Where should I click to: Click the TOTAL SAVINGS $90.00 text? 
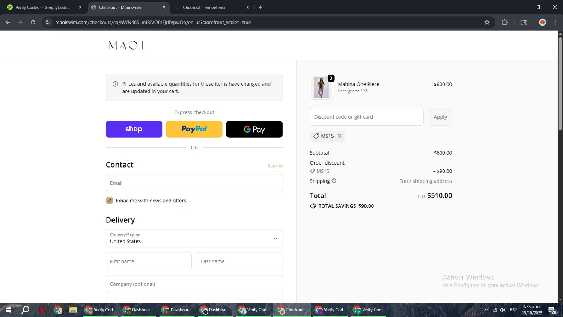pos(346,206)
